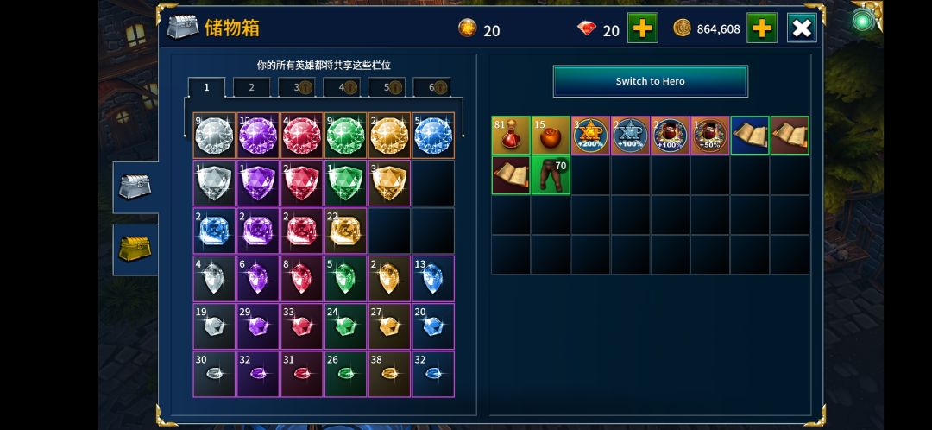Open the silver chest side tab

135,187
